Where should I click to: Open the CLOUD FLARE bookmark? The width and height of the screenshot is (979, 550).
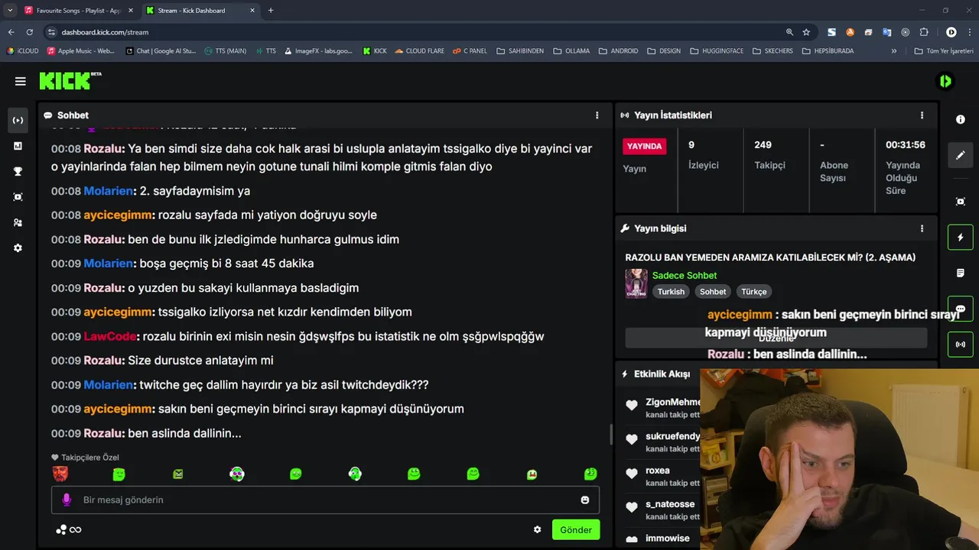tap(419, 51)
